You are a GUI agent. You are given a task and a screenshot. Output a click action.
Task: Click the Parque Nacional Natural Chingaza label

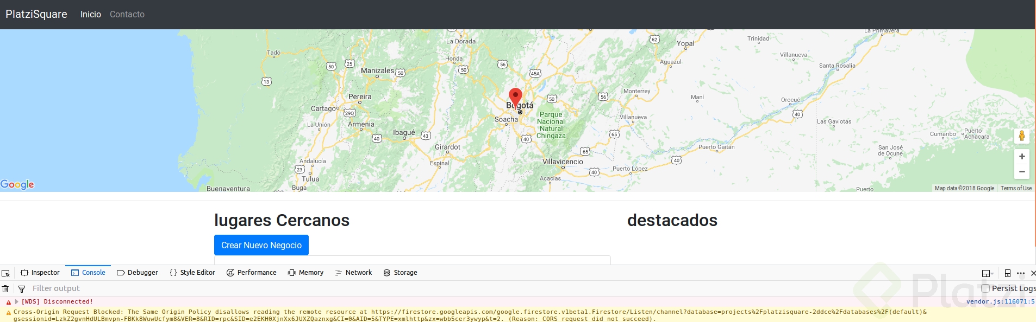pyautogui.click(x=551, y=125)
